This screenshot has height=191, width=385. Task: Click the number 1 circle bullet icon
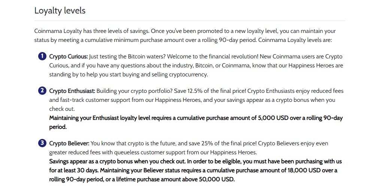42,56
